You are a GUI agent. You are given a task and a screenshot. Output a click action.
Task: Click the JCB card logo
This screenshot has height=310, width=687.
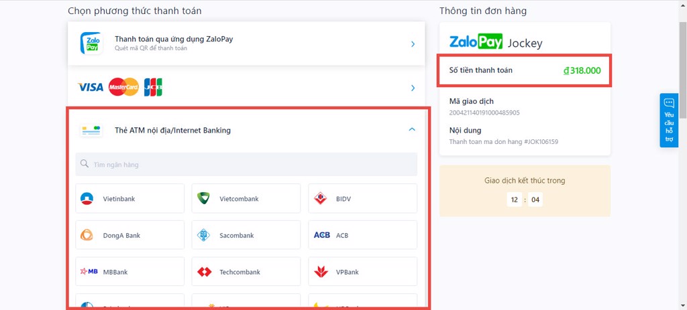coord(153,87)
